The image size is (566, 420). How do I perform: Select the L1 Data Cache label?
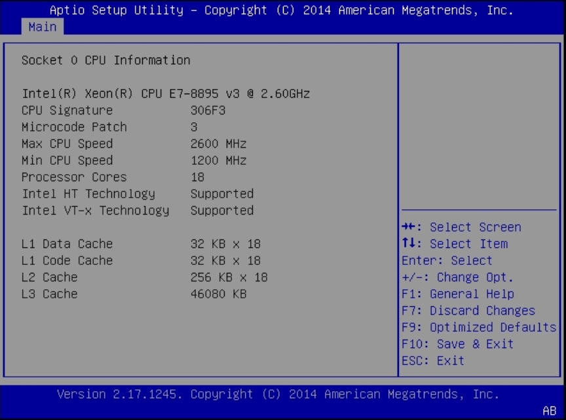click(67, 244)
